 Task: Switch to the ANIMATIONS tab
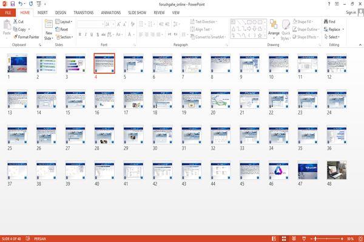click(x=111, y=13)
